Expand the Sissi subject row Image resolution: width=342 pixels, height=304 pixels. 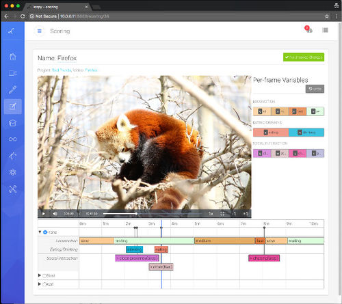click(x=40, y=275)
